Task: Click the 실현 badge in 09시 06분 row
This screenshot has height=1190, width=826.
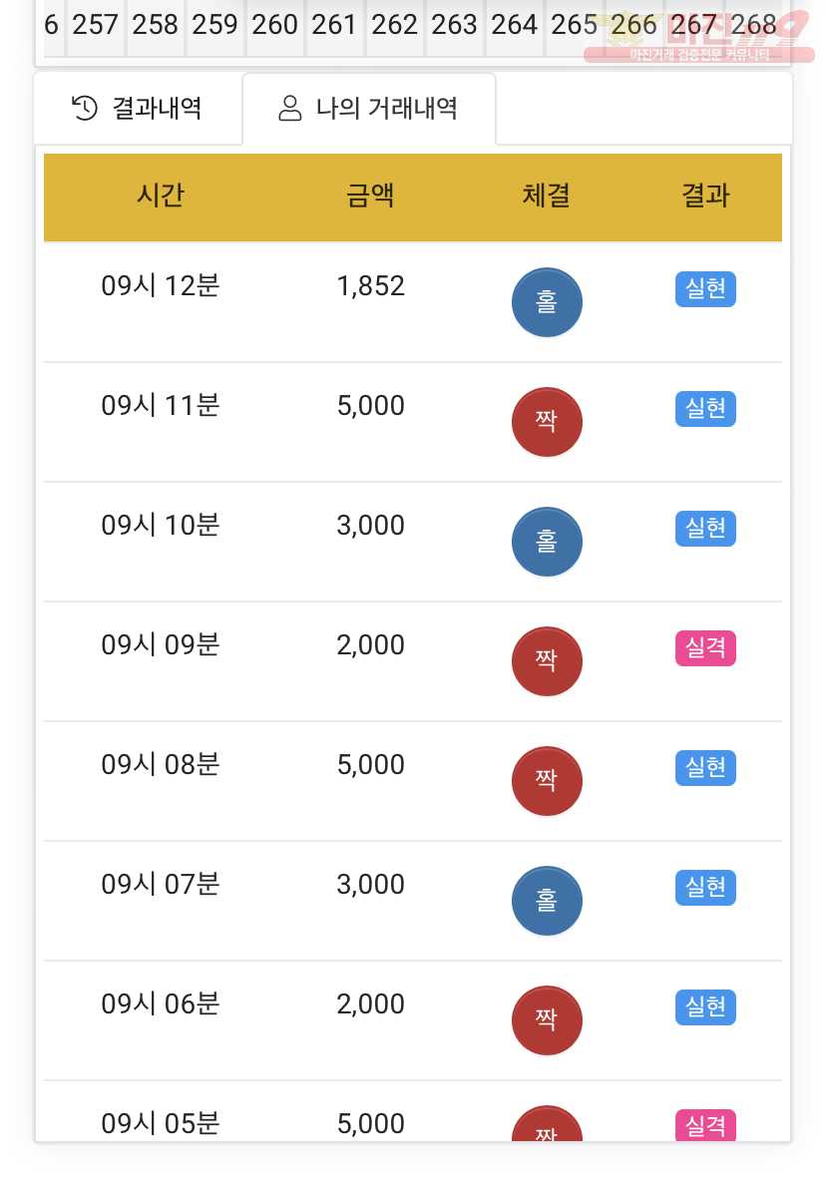Action: click(705, 1007)
